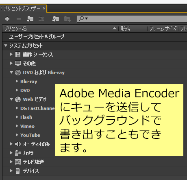Close the プリセットブラウザー panel tab
The image size is (187, 180).
44,9
